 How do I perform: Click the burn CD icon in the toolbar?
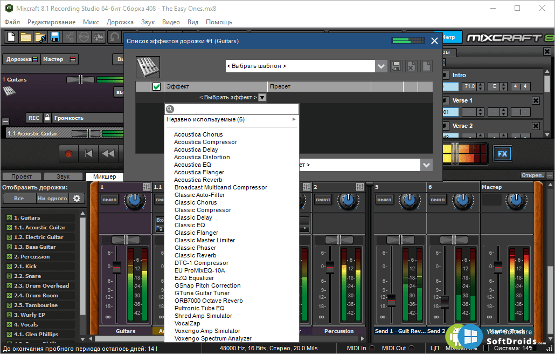[84, 37]
